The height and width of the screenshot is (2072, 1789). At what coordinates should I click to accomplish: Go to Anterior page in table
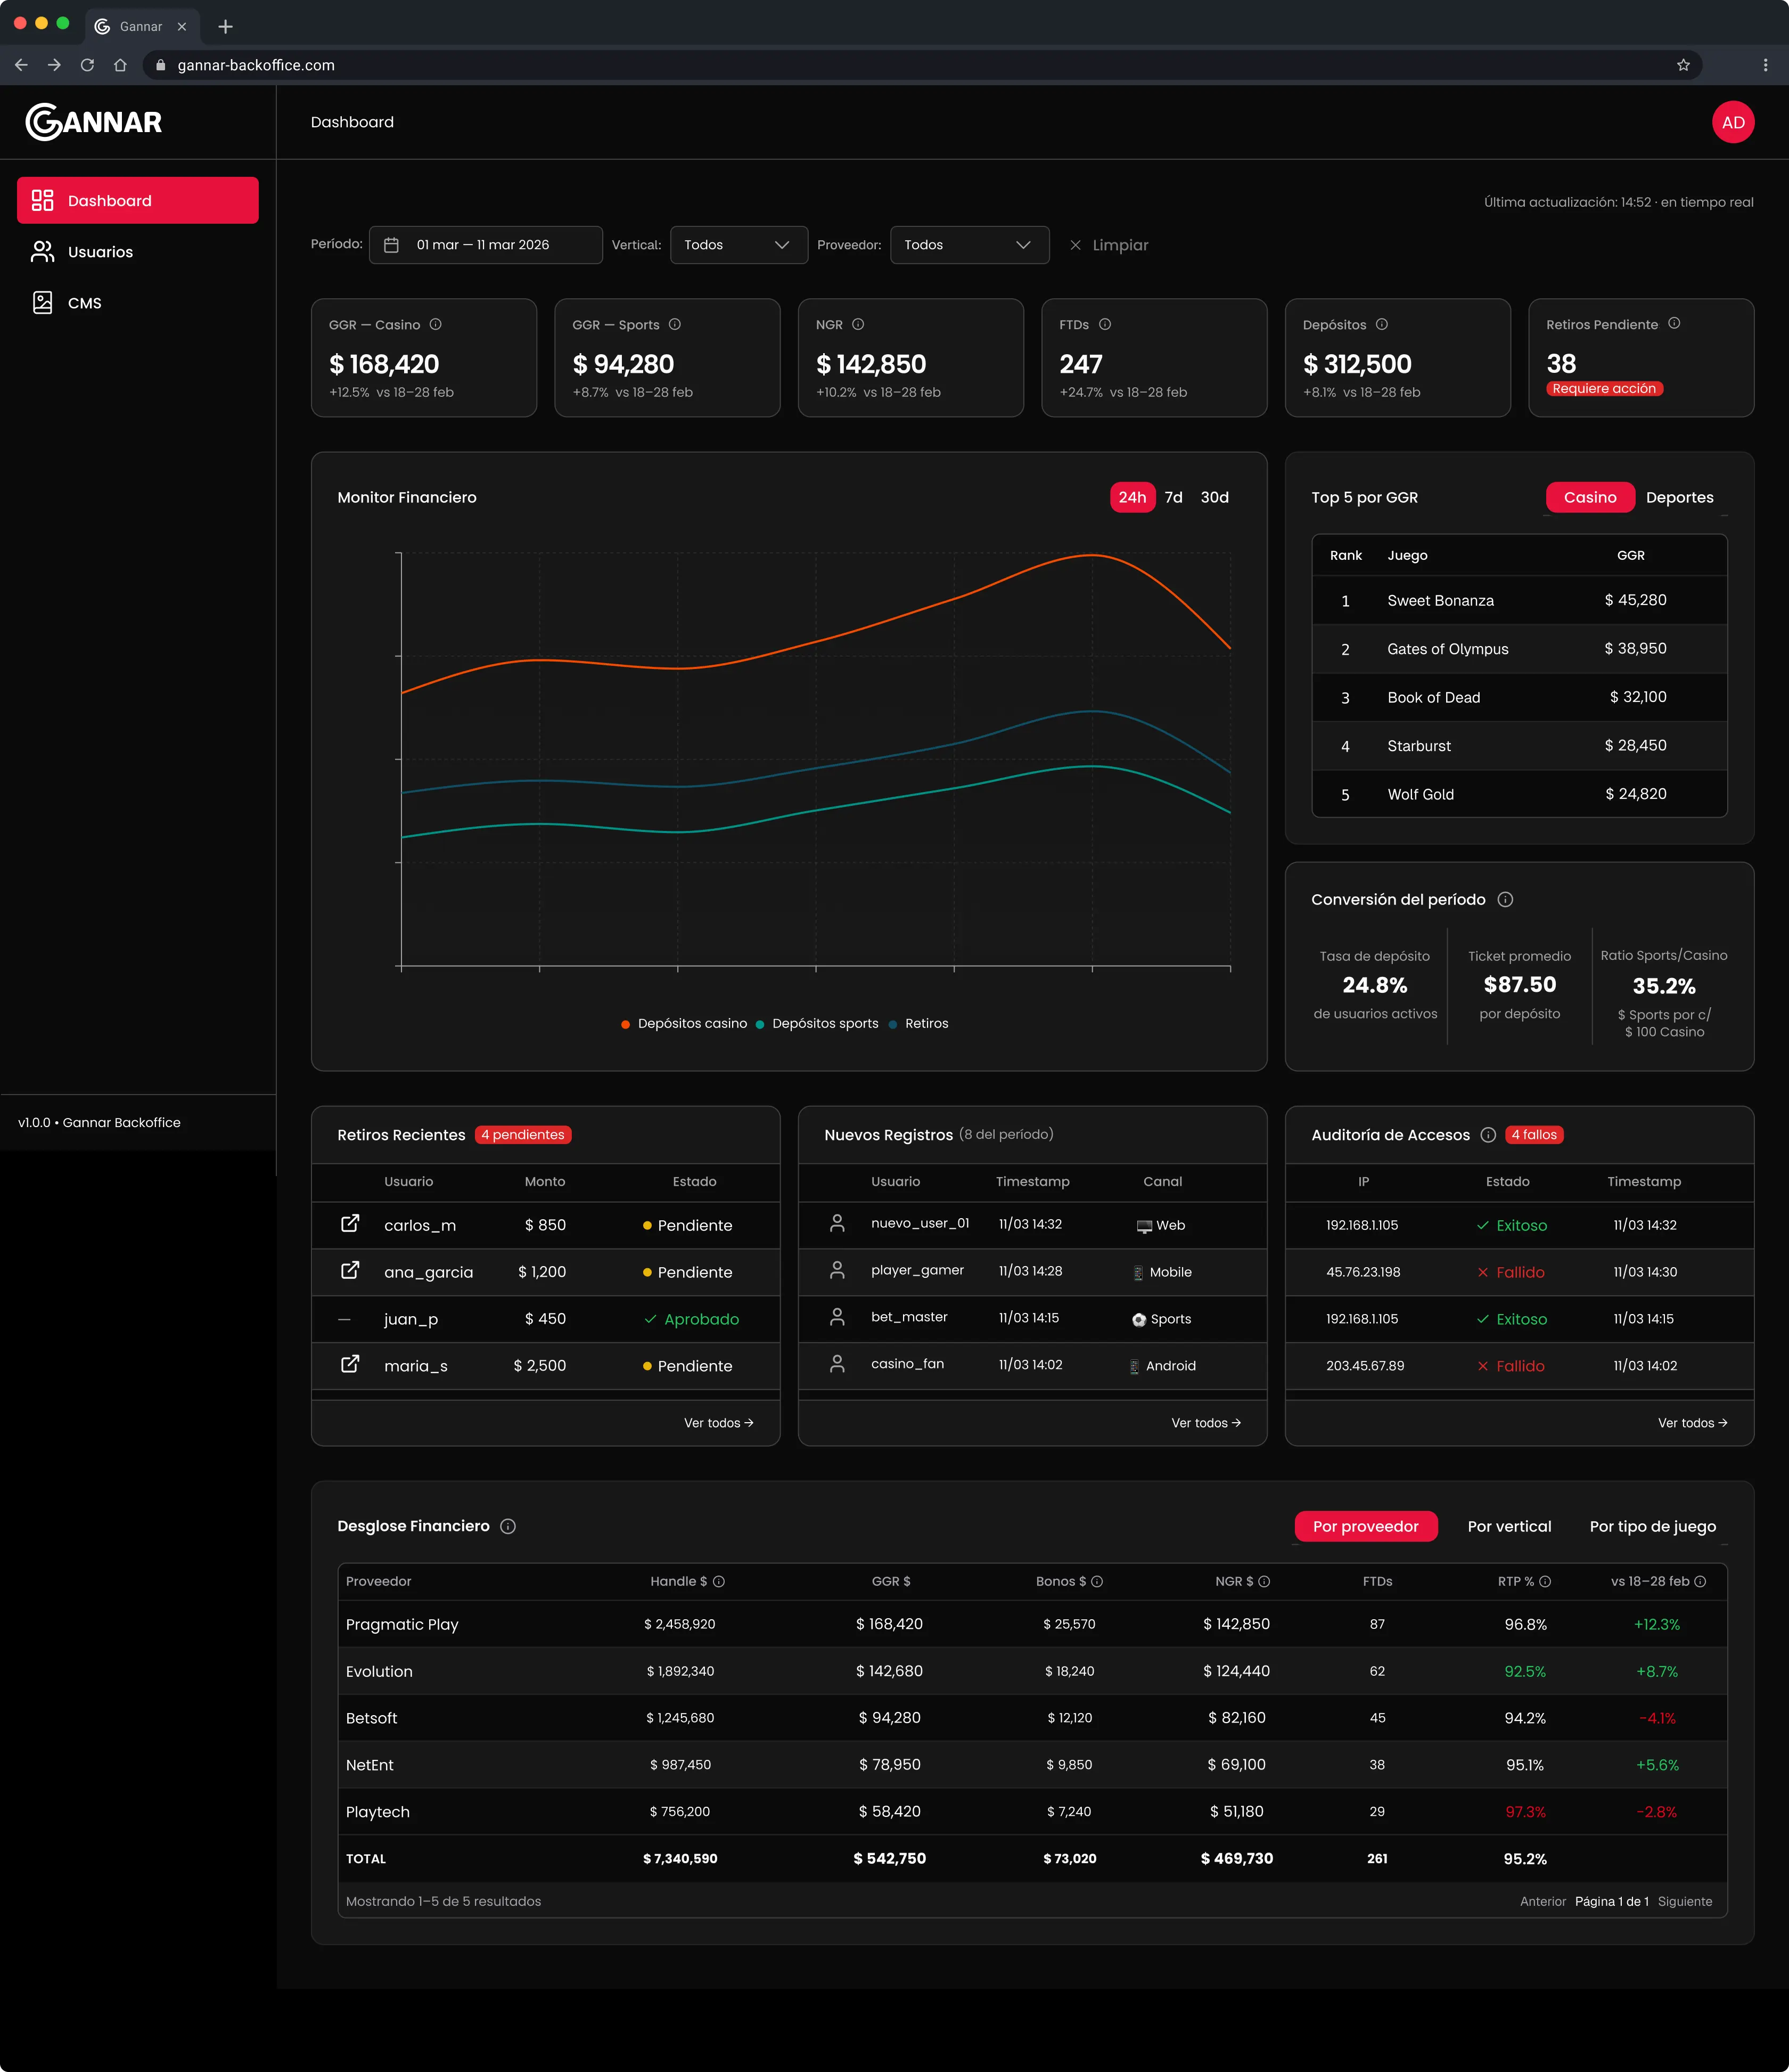pyautogui.click(x=1542, y=1901)
